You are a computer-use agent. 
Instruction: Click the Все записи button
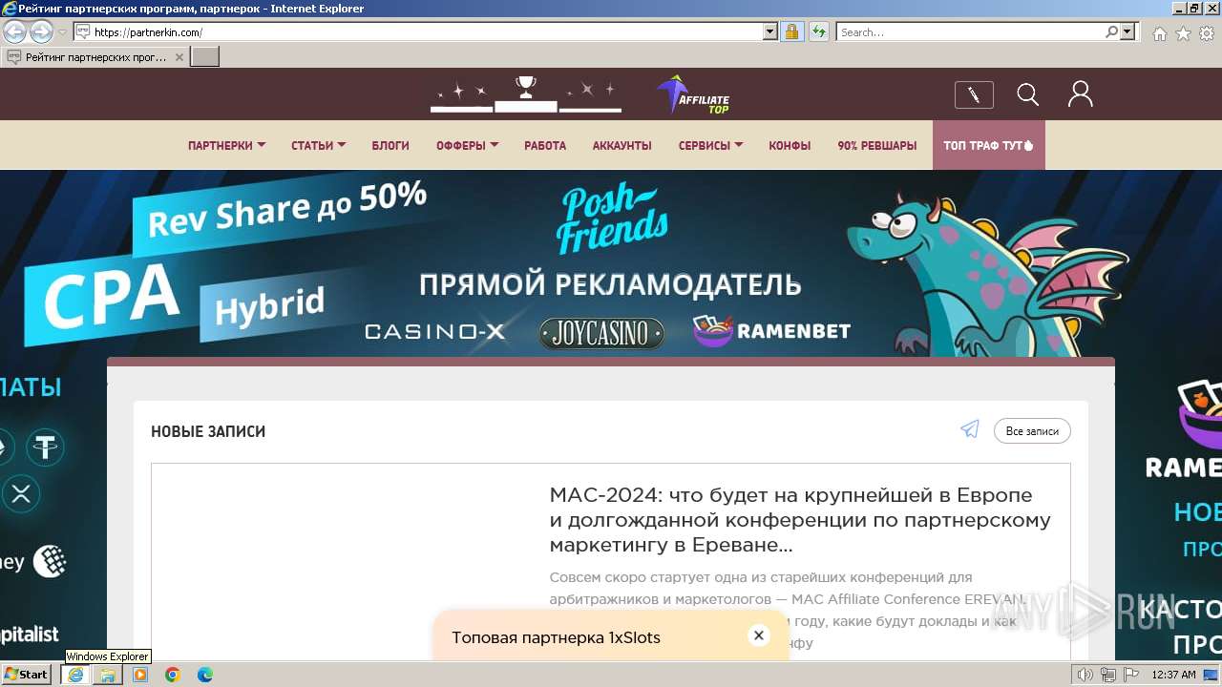point(1032,431)
